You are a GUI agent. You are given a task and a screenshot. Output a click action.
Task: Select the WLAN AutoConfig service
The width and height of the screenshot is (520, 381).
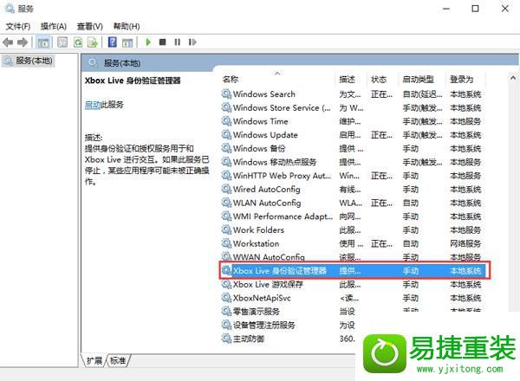click(354, 203)
